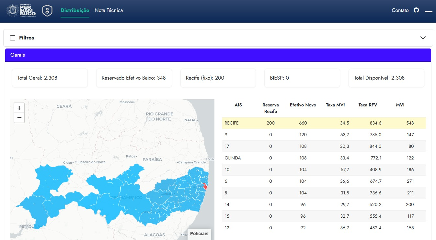Expand the Filtros panel chevron
Viewport: 436px width, 240px height.
pyautogui.click(x=423, y=38)
